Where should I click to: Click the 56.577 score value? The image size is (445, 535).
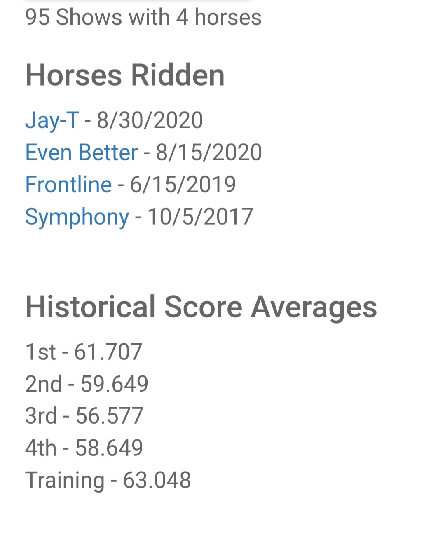(110, 416)
